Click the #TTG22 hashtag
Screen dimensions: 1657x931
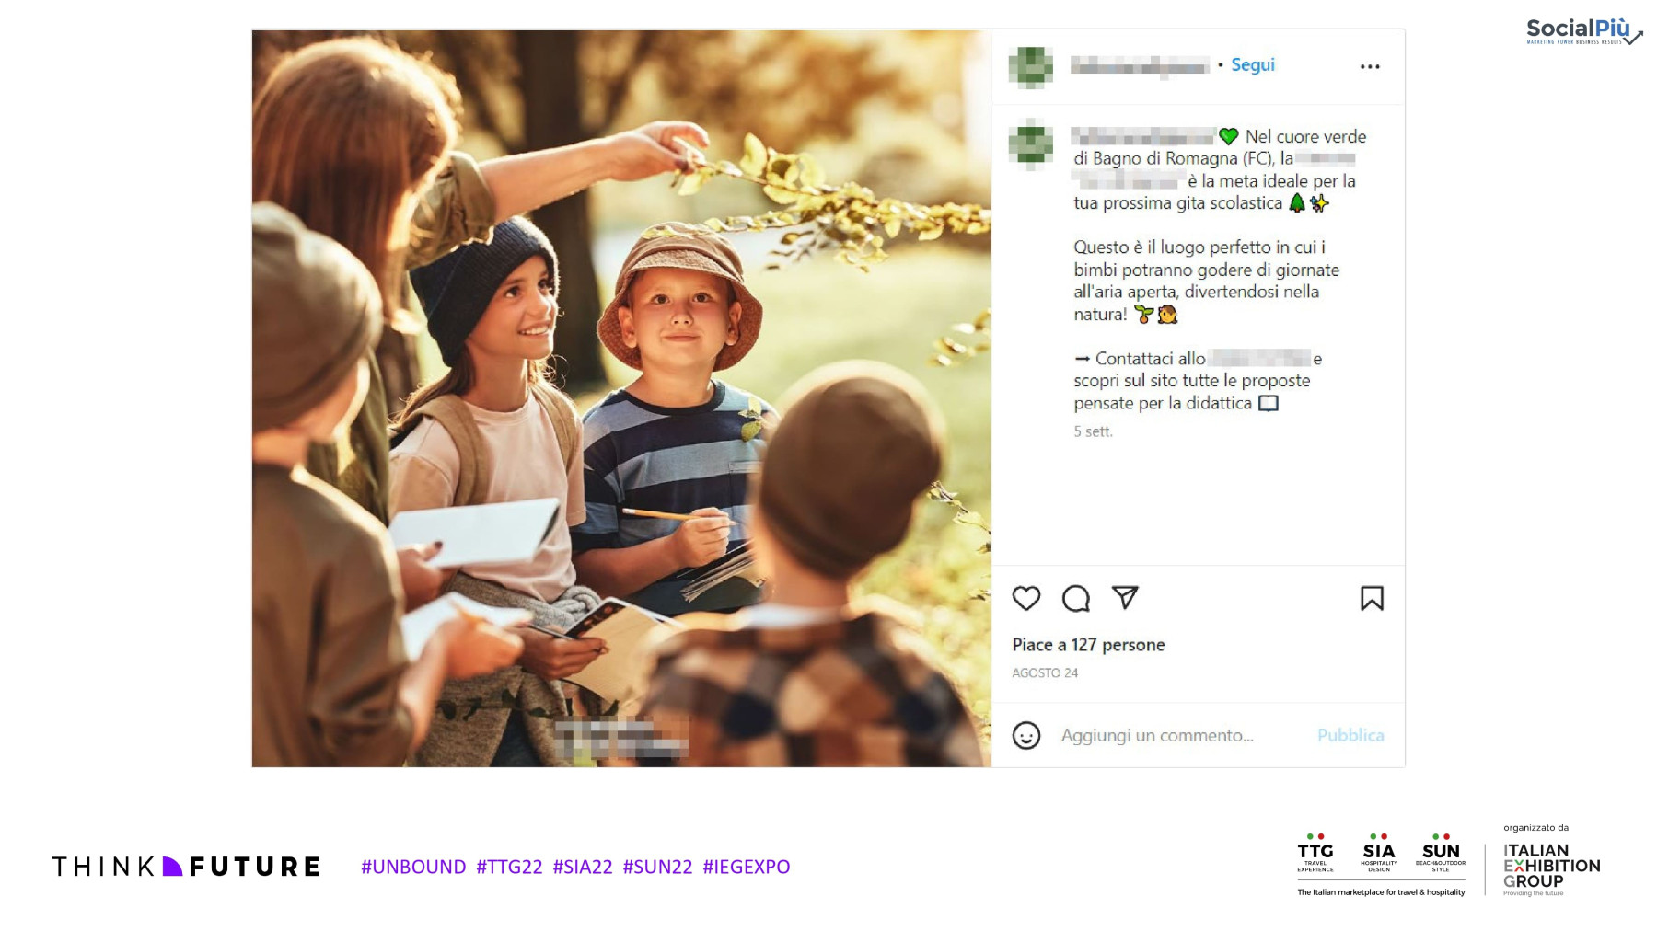coord(509,867)
